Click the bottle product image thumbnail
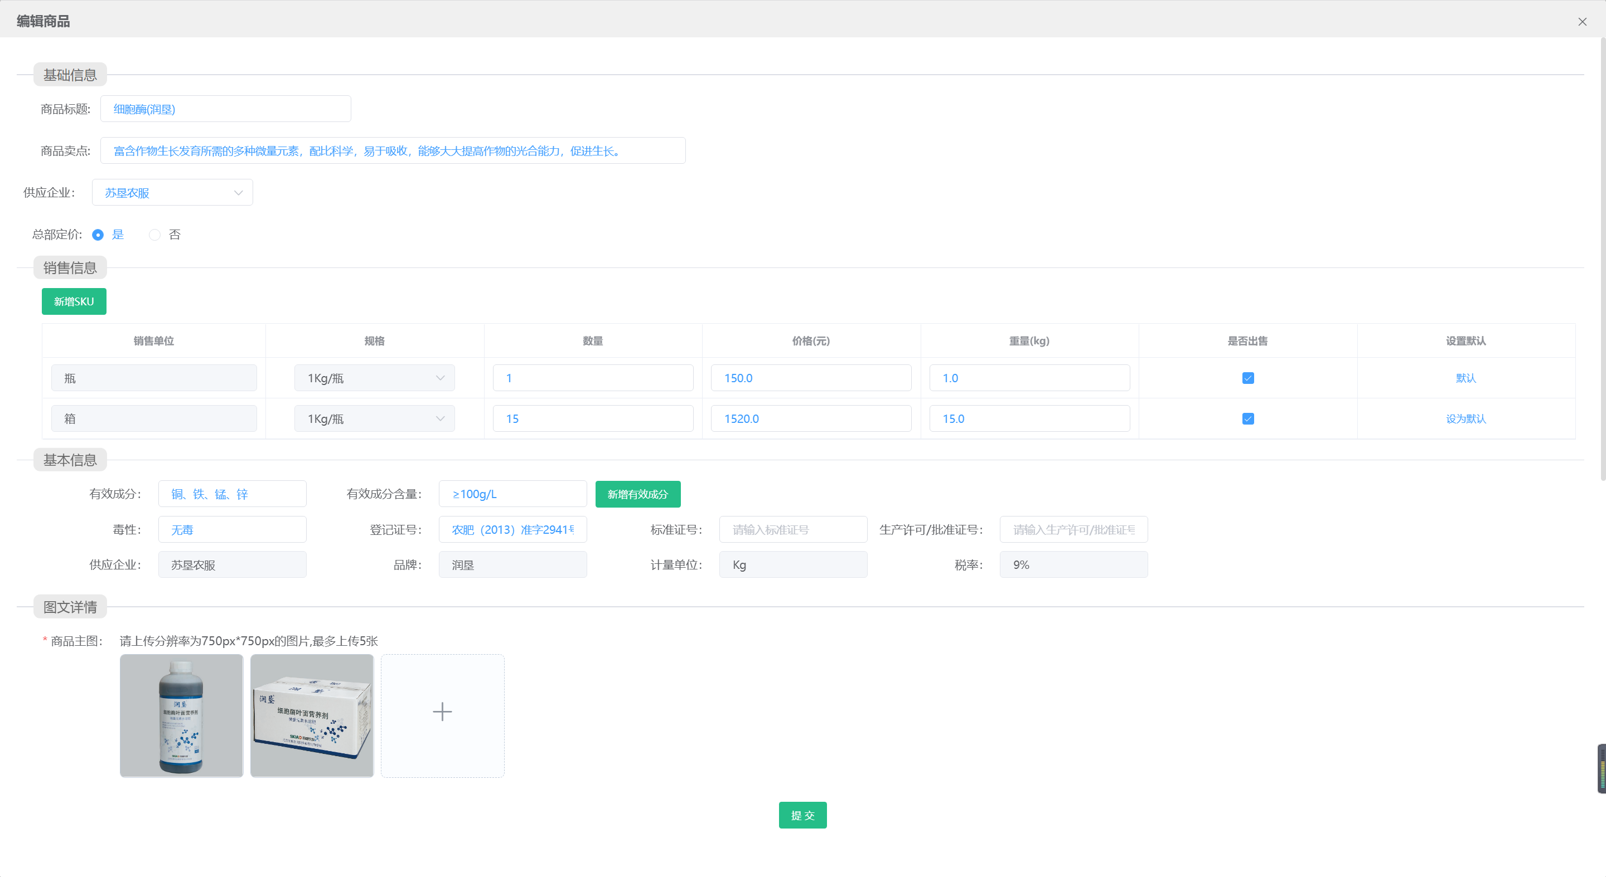Image resolution: width=1606 pixels, height=877 pixels. pyautogui.click(x=181, y=715)
